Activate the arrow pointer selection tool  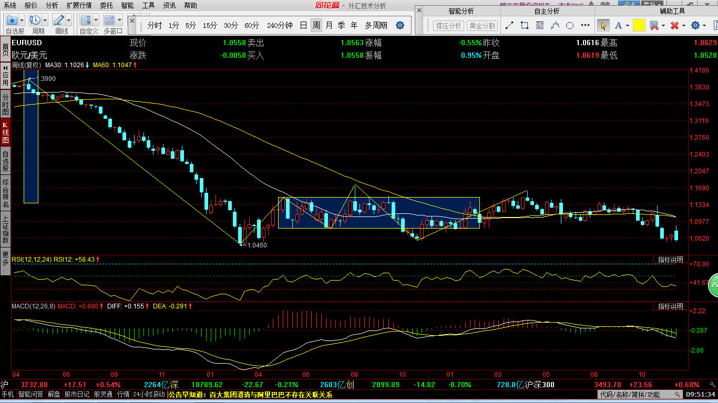[x=603, y=25]
